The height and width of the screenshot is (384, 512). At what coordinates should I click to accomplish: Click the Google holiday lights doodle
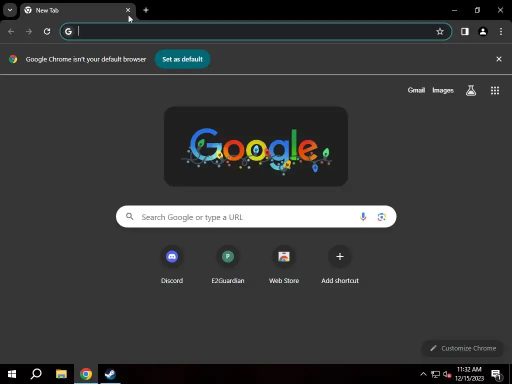255,146
